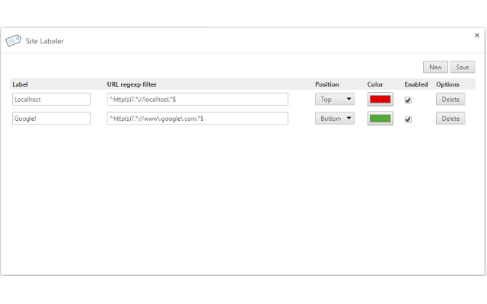
Task: Click the Enabled column header
Action: (x=416, y=84)
